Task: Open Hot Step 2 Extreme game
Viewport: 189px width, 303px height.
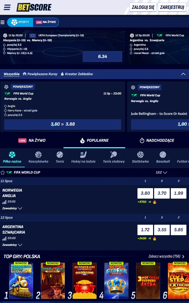Action: (179, 281)
